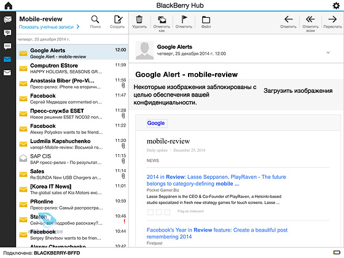The width and height of the screenshot is (344, 258).
Task: Select the blue active mail account icon
Action: [x=7, y=59]
